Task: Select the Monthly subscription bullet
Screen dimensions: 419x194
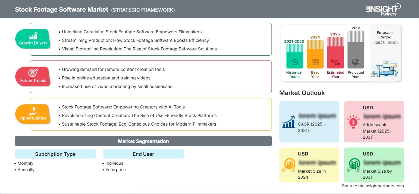Action: click(25, 163)
